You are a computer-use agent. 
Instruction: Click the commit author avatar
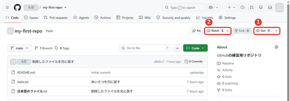click(x=13, y=62)
